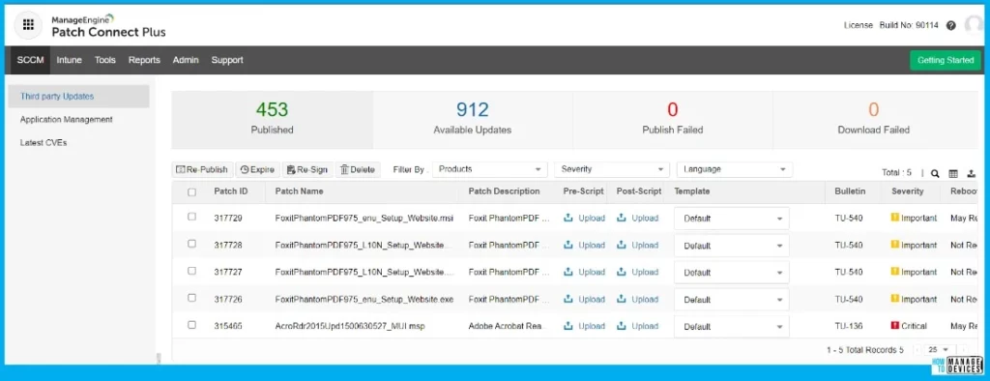Click the export icon above the table

971,173
